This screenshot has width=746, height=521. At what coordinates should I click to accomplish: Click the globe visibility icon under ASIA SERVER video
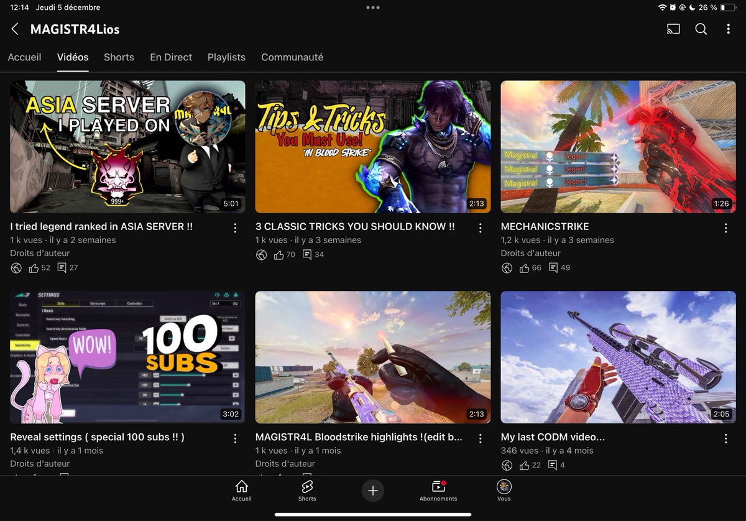[x=16, y=268]
